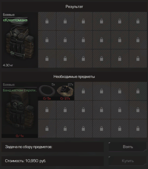Screen dimensions: 148x169
Task: Click the 0/27x coal counter
Action: click(x=65, y=98)
